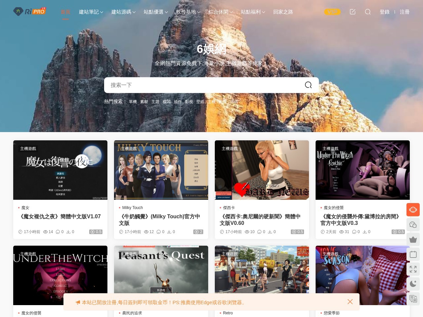Switch simplified/traditional Chinese via sidebar icon
This screenshot has height=317, width=423.
tap(413, 299)
